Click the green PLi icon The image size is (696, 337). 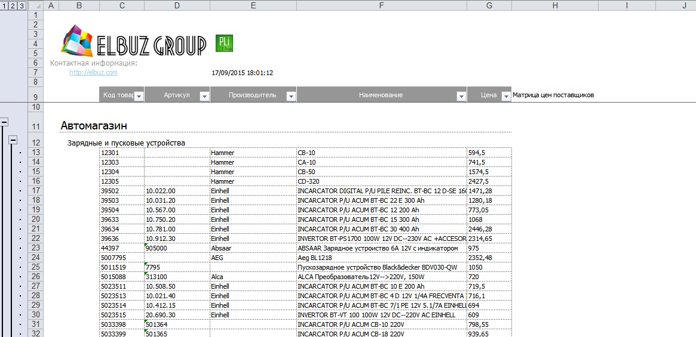[224, 43]
